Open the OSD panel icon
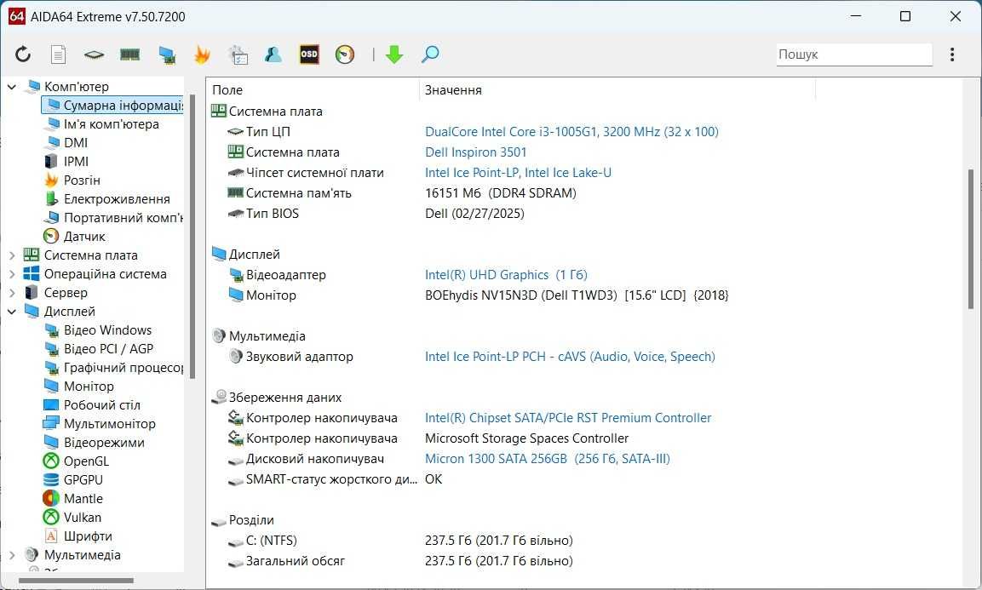The image size is (982, 590). click(x=309, y=54)
